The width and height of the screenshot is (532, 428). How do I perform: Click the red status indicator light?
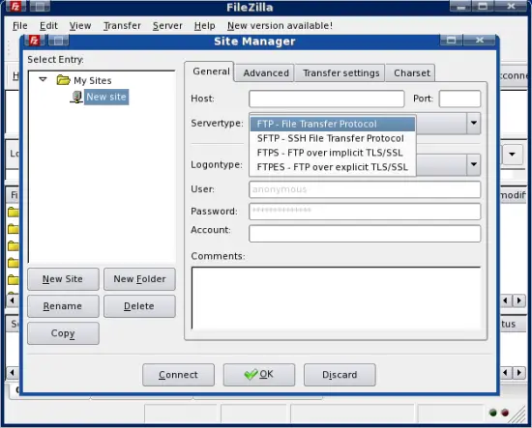pyautogui.click(x=505, y=413)
